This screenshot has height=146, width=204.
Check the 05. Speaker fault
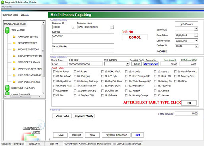click(x=54, y=90)
